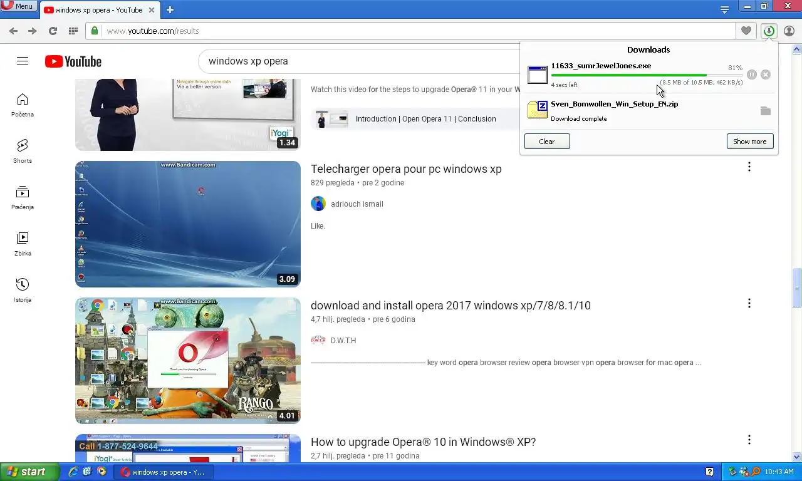Open 'How to upgrade Opera 10 in Windows XP?' title
The width and height of the screenshot is (802, 481).
[423, 442]
